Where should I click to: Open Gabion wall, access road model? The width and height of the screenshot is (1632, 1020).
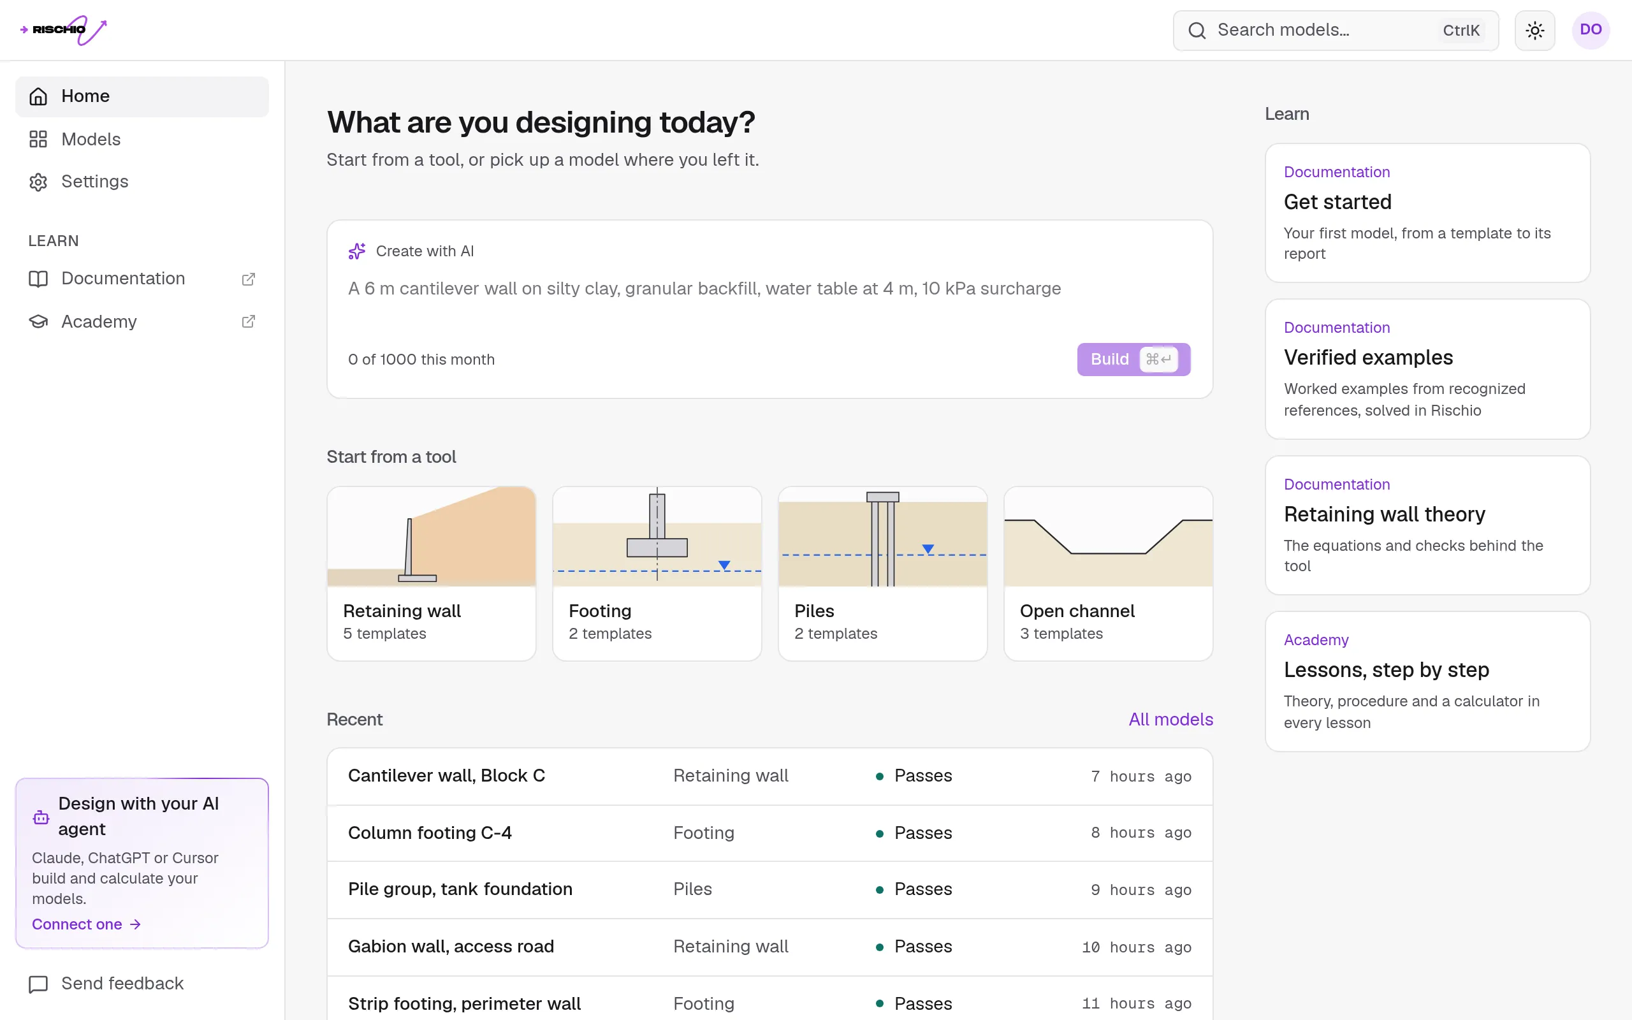pyautogui.click(x=769, y=947)
